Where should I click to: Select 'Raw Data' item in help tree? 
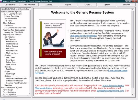[x=8, y=85]
